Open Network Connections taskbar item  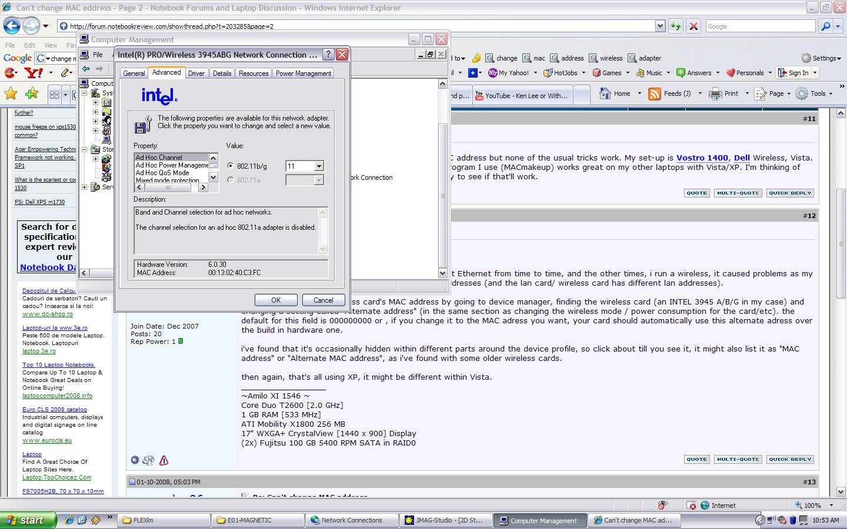(x=351, y=520)
